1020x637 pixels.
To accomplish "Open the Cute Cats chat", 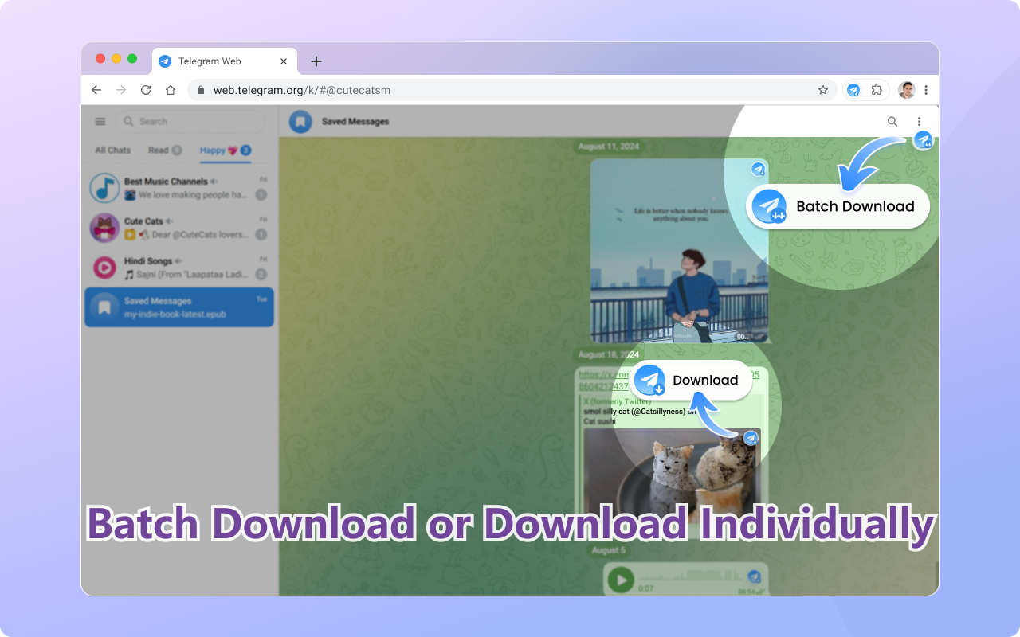I will pyautogui.click(x=179, y=228).
